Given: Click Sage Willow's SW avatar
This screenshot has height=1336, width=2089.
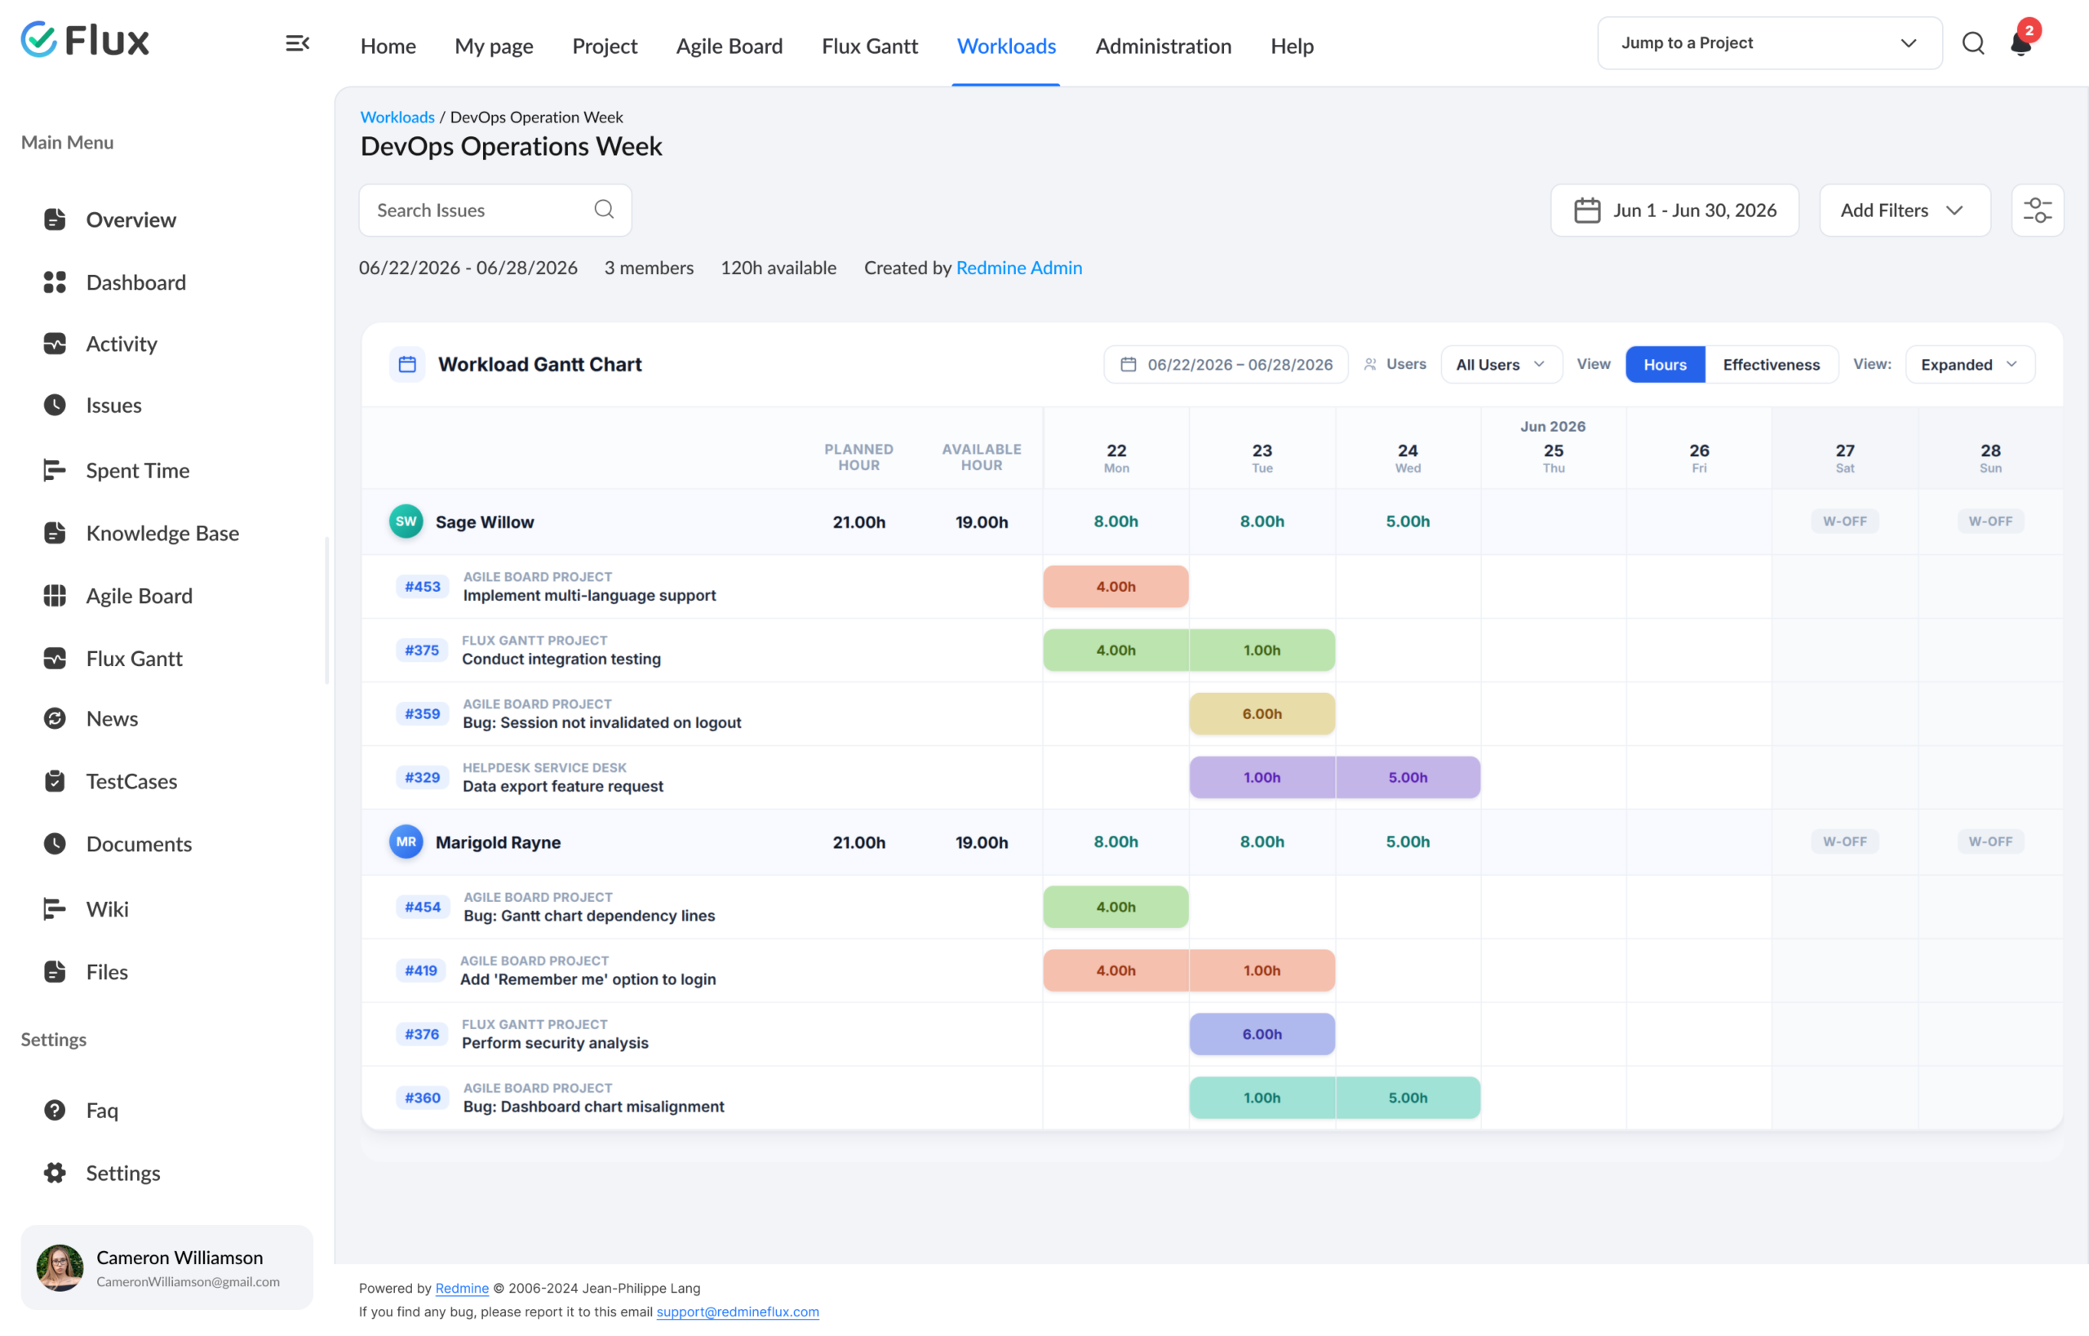Looking at the screenshot, I should click(406, 522).
